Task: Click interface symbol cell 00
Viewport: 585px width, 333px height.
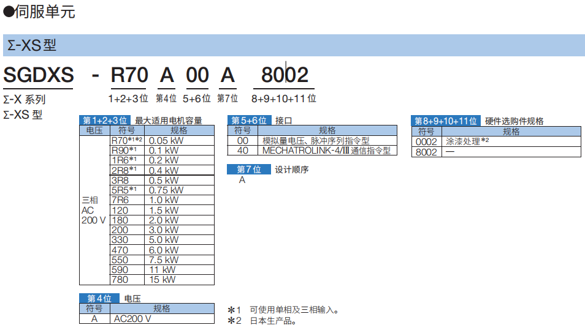Action: coord(242,140)
